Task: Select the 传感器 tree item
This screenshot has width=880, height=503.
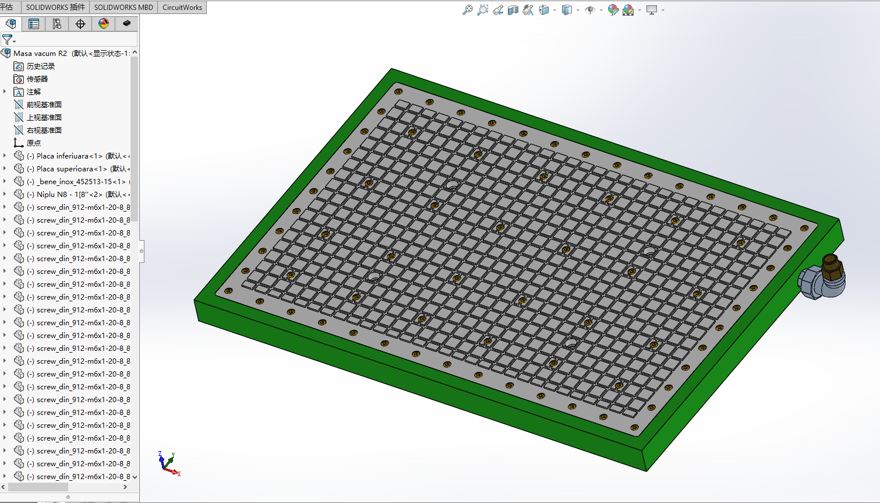Action: (37, 79)
